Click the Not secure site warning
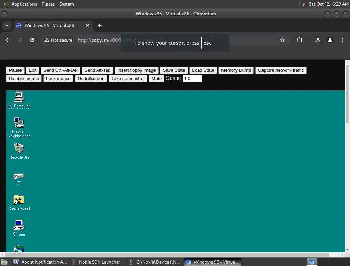The height and width of the screenshot is (266, 350). (x=58, y=40)
